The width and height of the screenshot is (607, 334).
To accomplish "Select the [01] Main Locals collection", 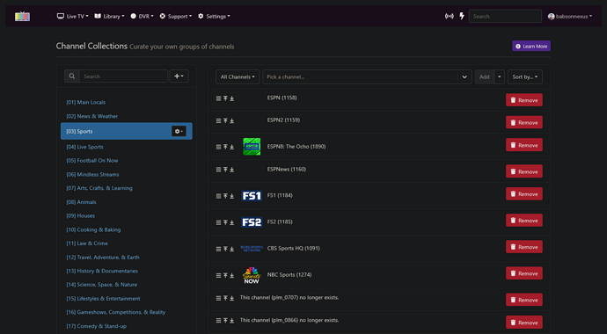I will tap(85, 103).
